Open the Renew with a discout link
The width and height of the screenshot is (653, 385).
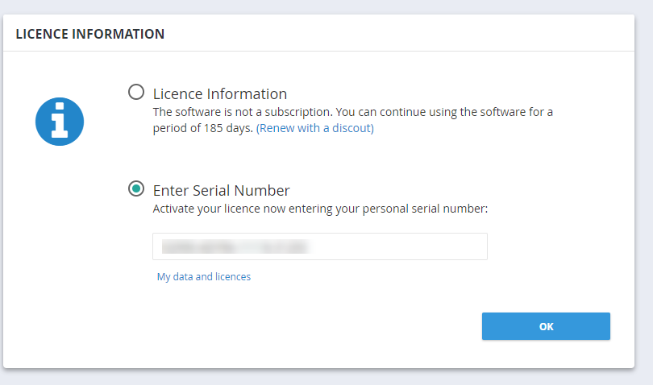[315, 128]
